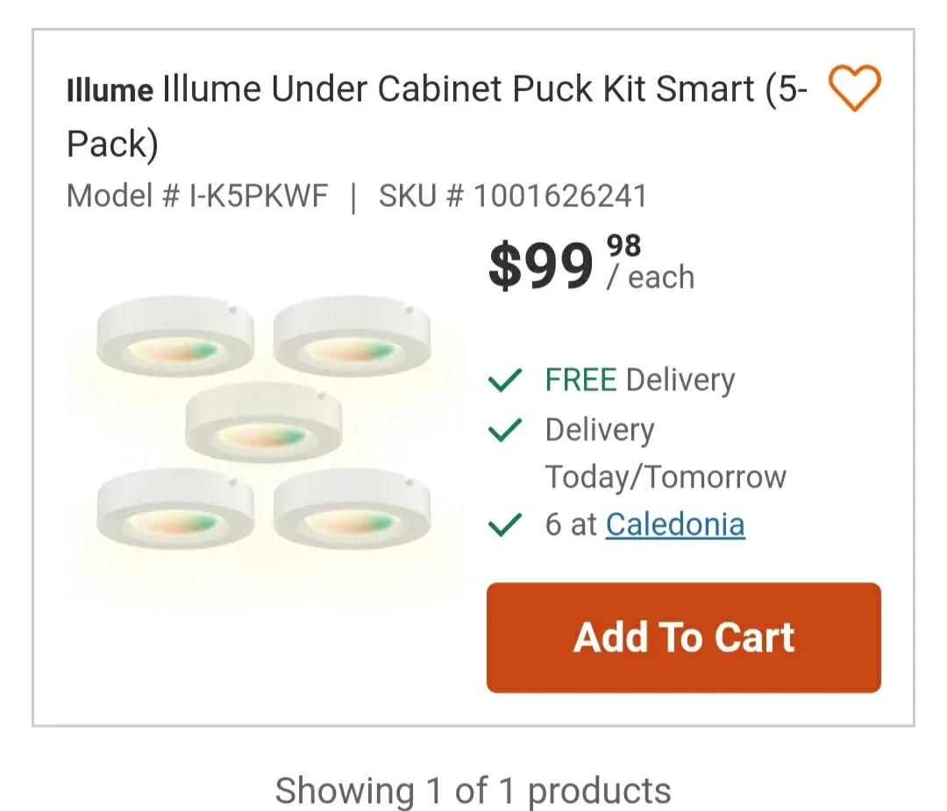Viewport: 947px width, 811px height.
Task: Click the checkmark next to Delivery Today/Tomorrow
Action: pyautogui.click(x=504, y=430)
